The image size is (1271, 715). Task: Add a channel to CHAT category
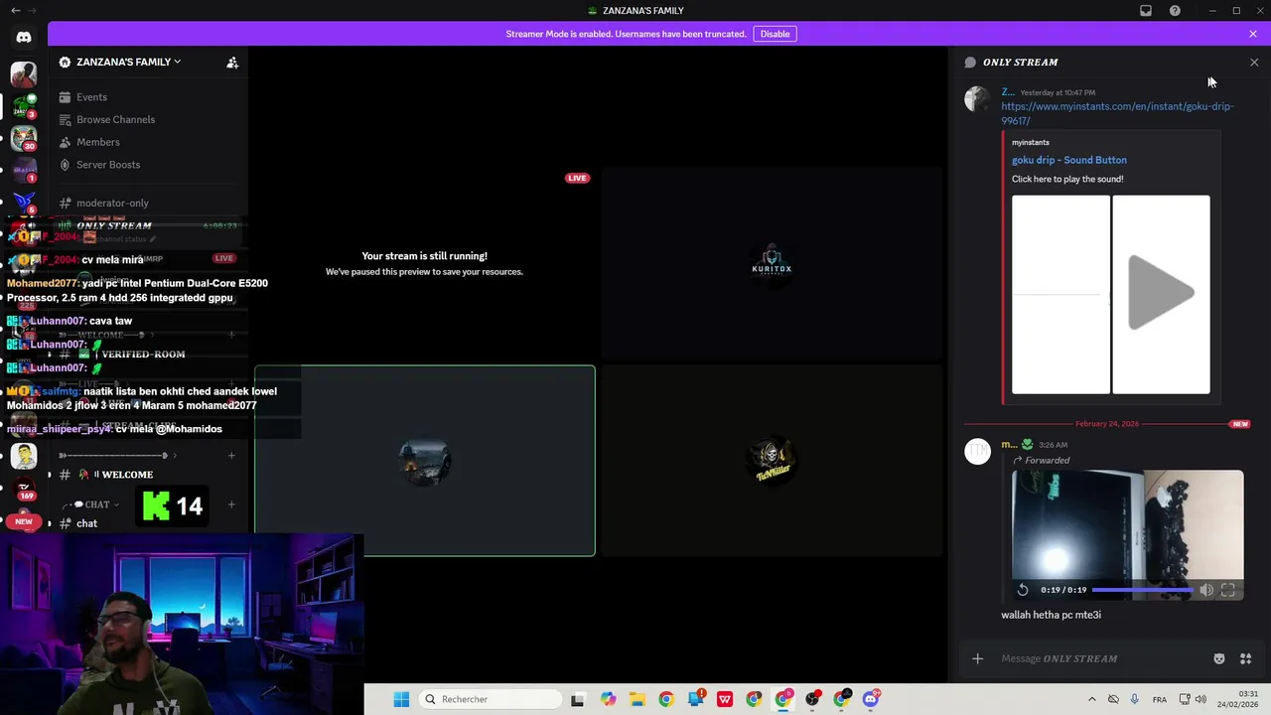[x=231, y=504]
